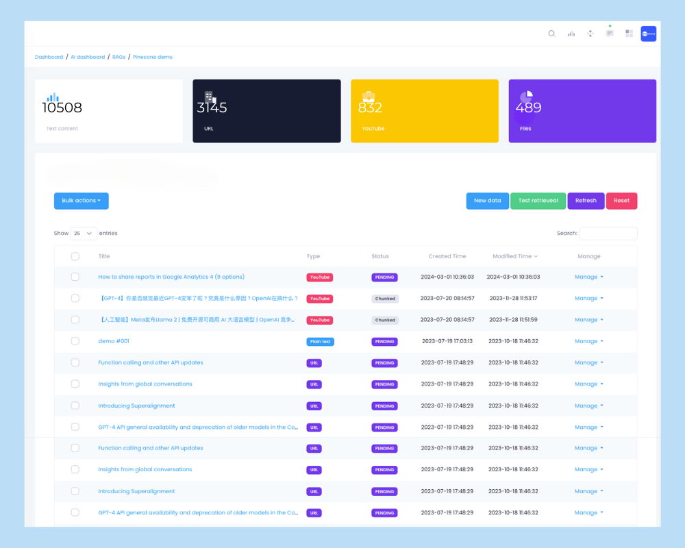Open the apps grid icon in header
Viewport: 685px width, 548px height.
pos(629,34)
